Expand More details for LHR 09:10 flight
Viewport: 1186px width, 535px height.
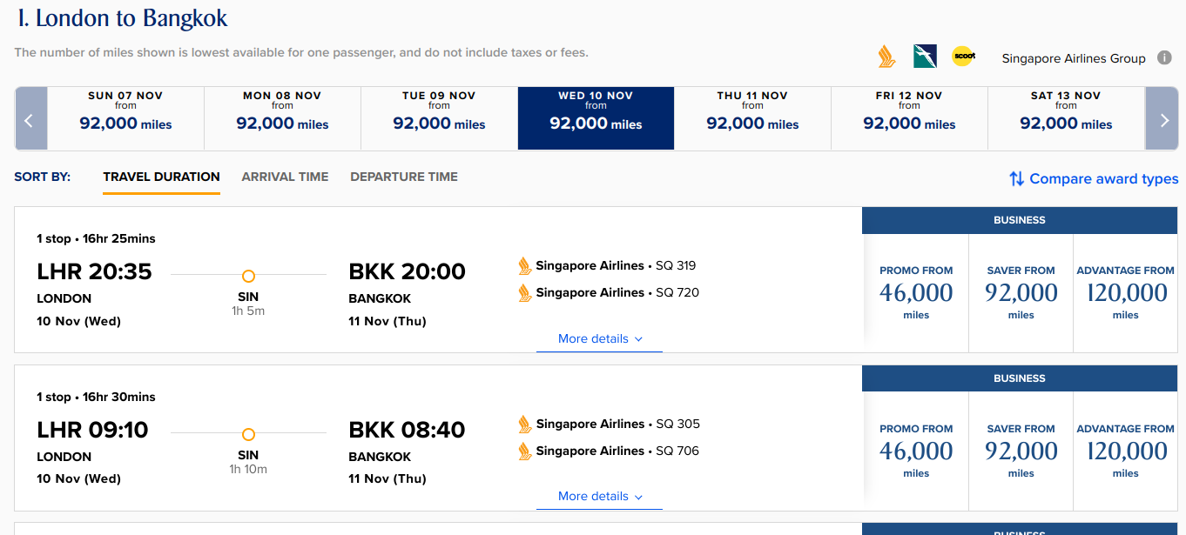[x=599, y=496]
